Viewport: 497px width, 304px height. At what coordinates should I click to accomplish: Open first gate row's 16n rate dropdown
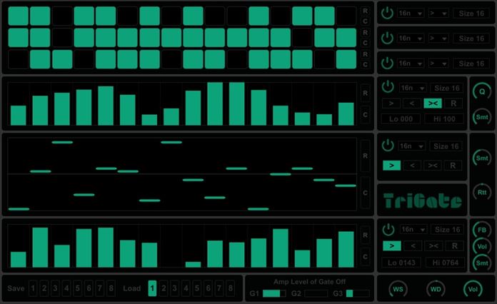point(411,14)
